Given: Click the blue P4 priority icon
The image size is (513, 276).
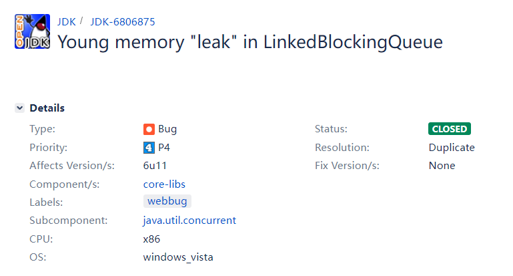Looking at the screenshot, I should (149, 147).
